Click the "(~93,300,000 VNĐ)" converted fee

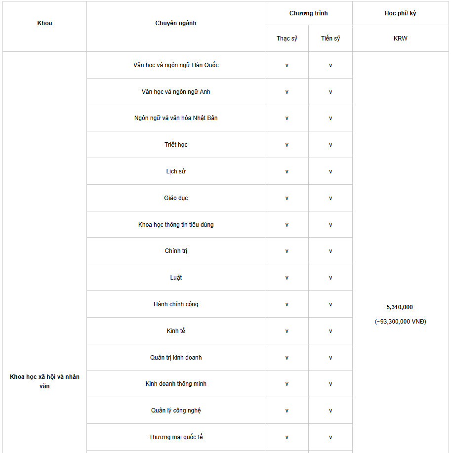(400, 322)
